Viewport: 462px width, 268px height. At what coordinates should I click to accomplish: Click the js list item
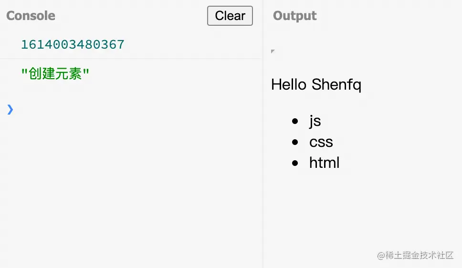pos(315,121)
